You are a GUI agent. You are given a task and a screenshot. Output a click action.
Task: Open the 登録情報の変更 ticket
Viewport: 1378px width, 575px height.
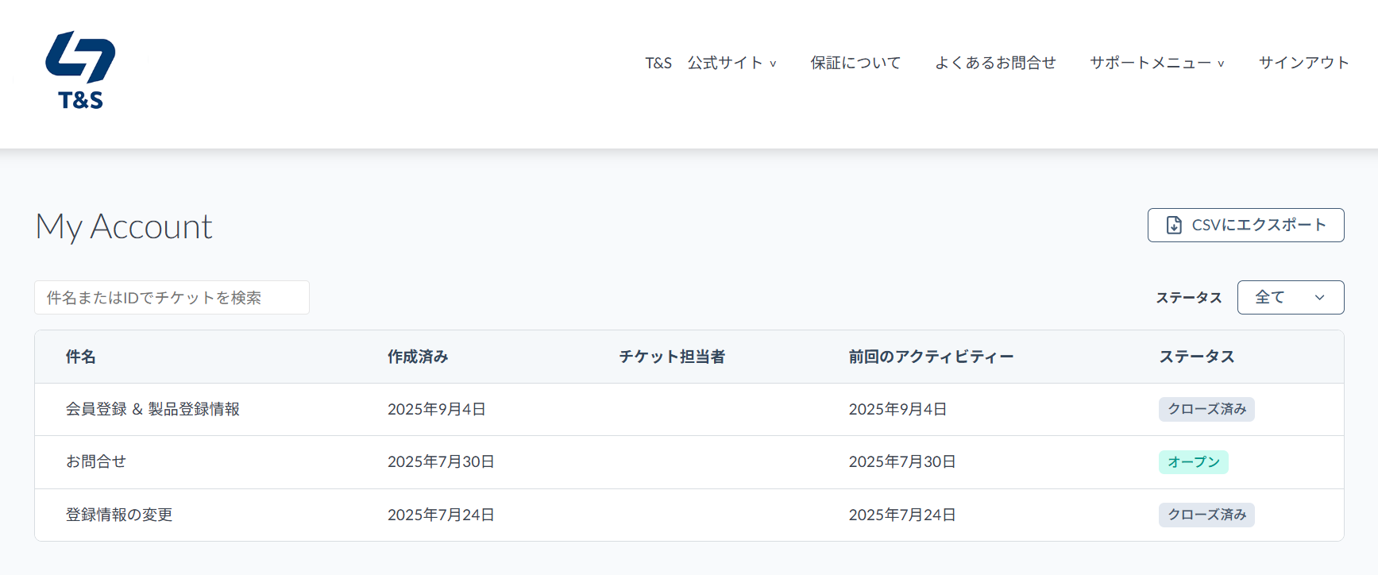tap(119, 515)
